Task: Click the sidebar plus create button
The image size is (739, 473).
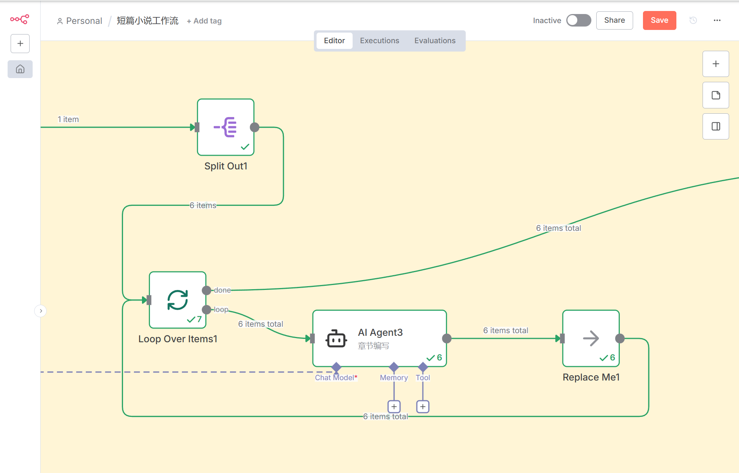Action: point(20,44)
